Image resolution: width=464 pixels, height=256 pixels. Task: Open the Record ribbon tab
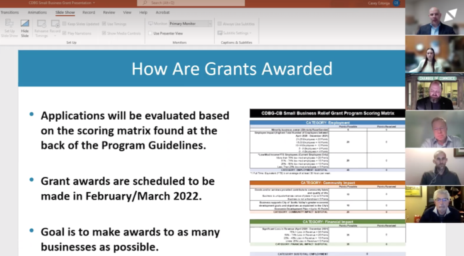pos(89,13)
